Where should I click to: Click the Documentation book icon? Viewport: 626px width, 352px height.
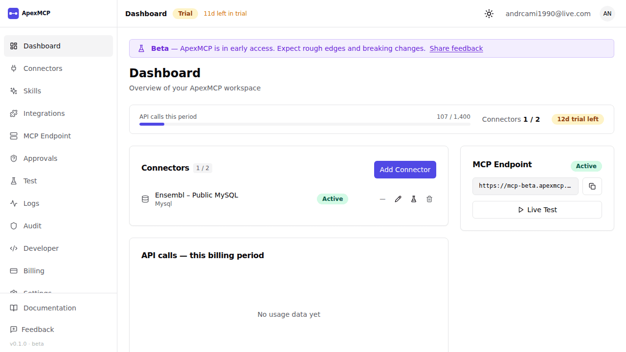[14, 308]
